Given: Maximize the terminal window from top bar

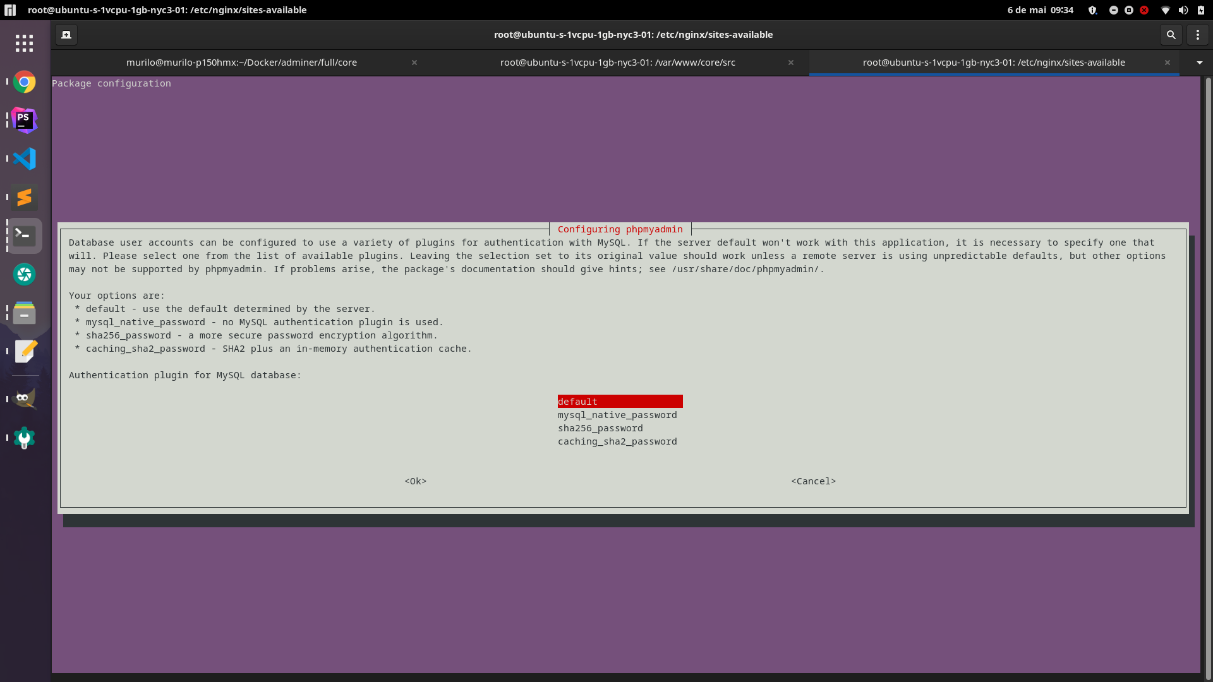Looking at the screenshot, I should (1129, 10).
